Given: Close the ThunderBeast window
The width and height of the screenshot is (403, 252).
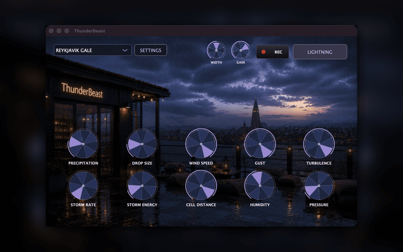Looking at the screenshot, I should tap(51, 31).
